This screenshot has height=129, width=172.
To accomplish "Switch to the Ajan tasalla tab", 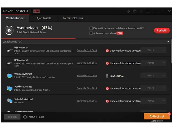I will tap(44, 18).
